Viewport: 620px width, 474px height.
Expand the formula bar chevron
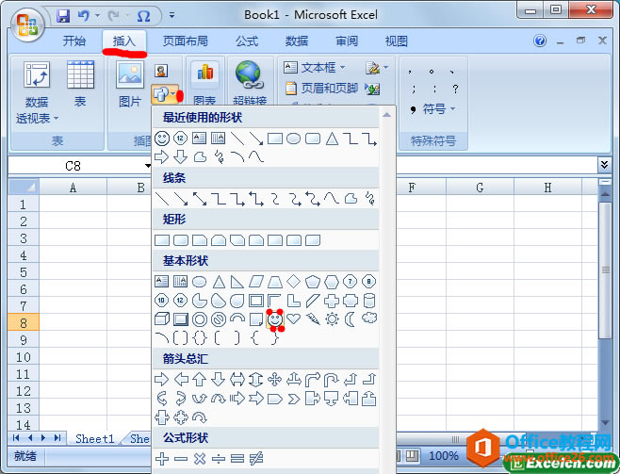(x=604, y=165)
